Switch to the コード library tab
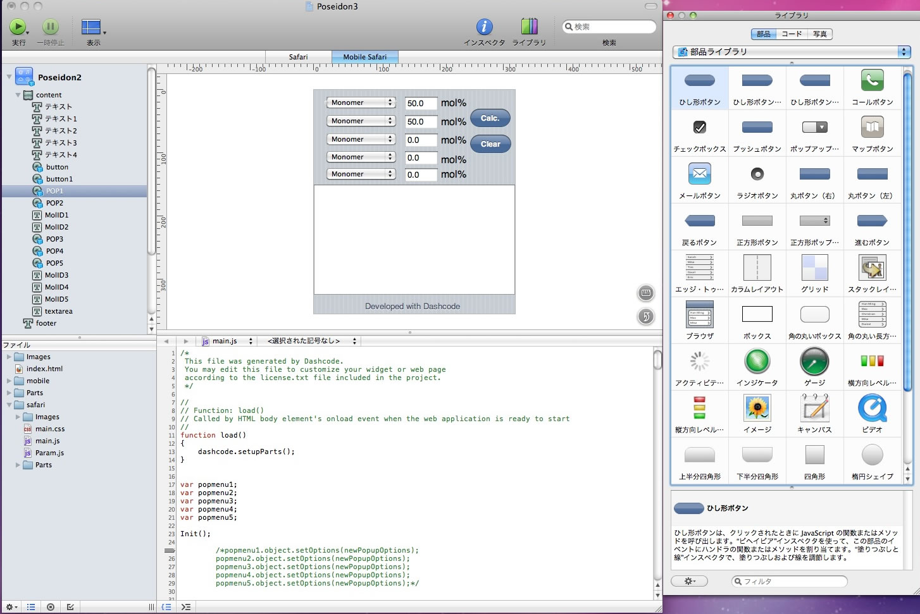This screenshot has height=614, width=920. click(x=792, y=34)
